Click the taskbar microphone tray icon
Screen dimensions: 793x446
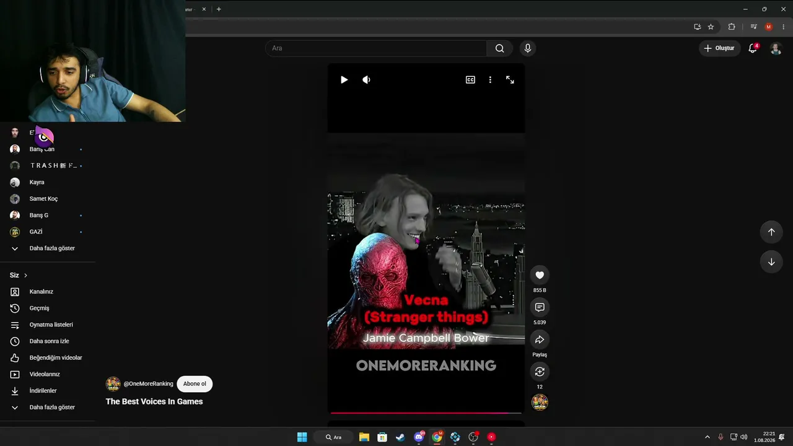tap(721, 437)
